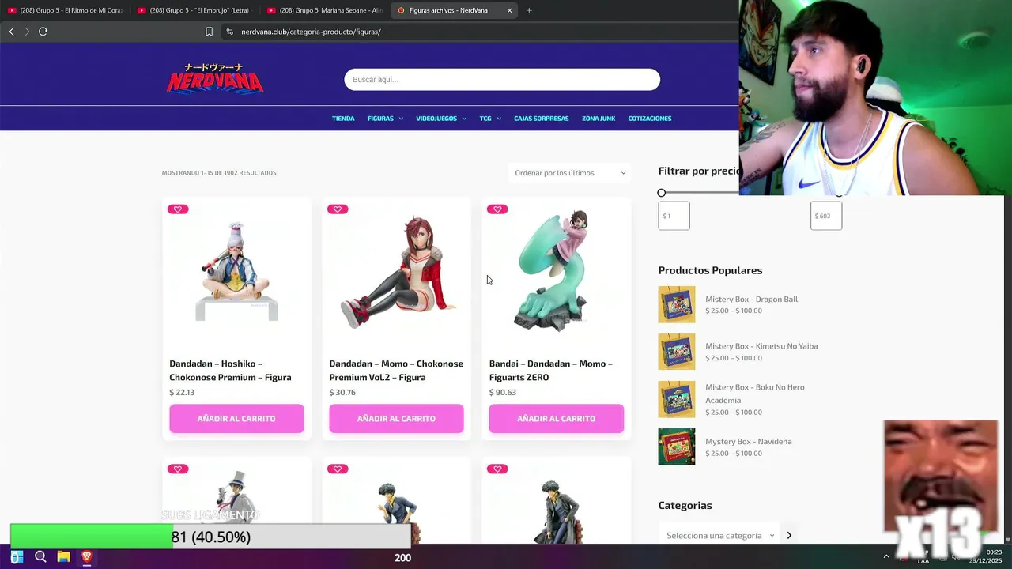
Task: Add Momo Chokonose Premium Vol.2 to cart
Action: pyautogui.click(x=396, y=419)
